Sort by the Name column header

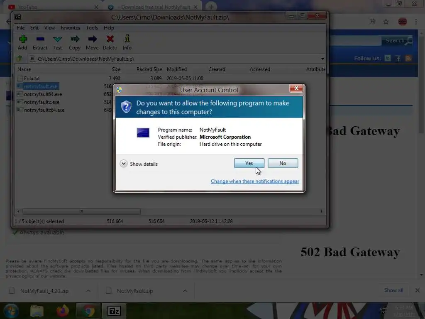(x=24, y=69)
